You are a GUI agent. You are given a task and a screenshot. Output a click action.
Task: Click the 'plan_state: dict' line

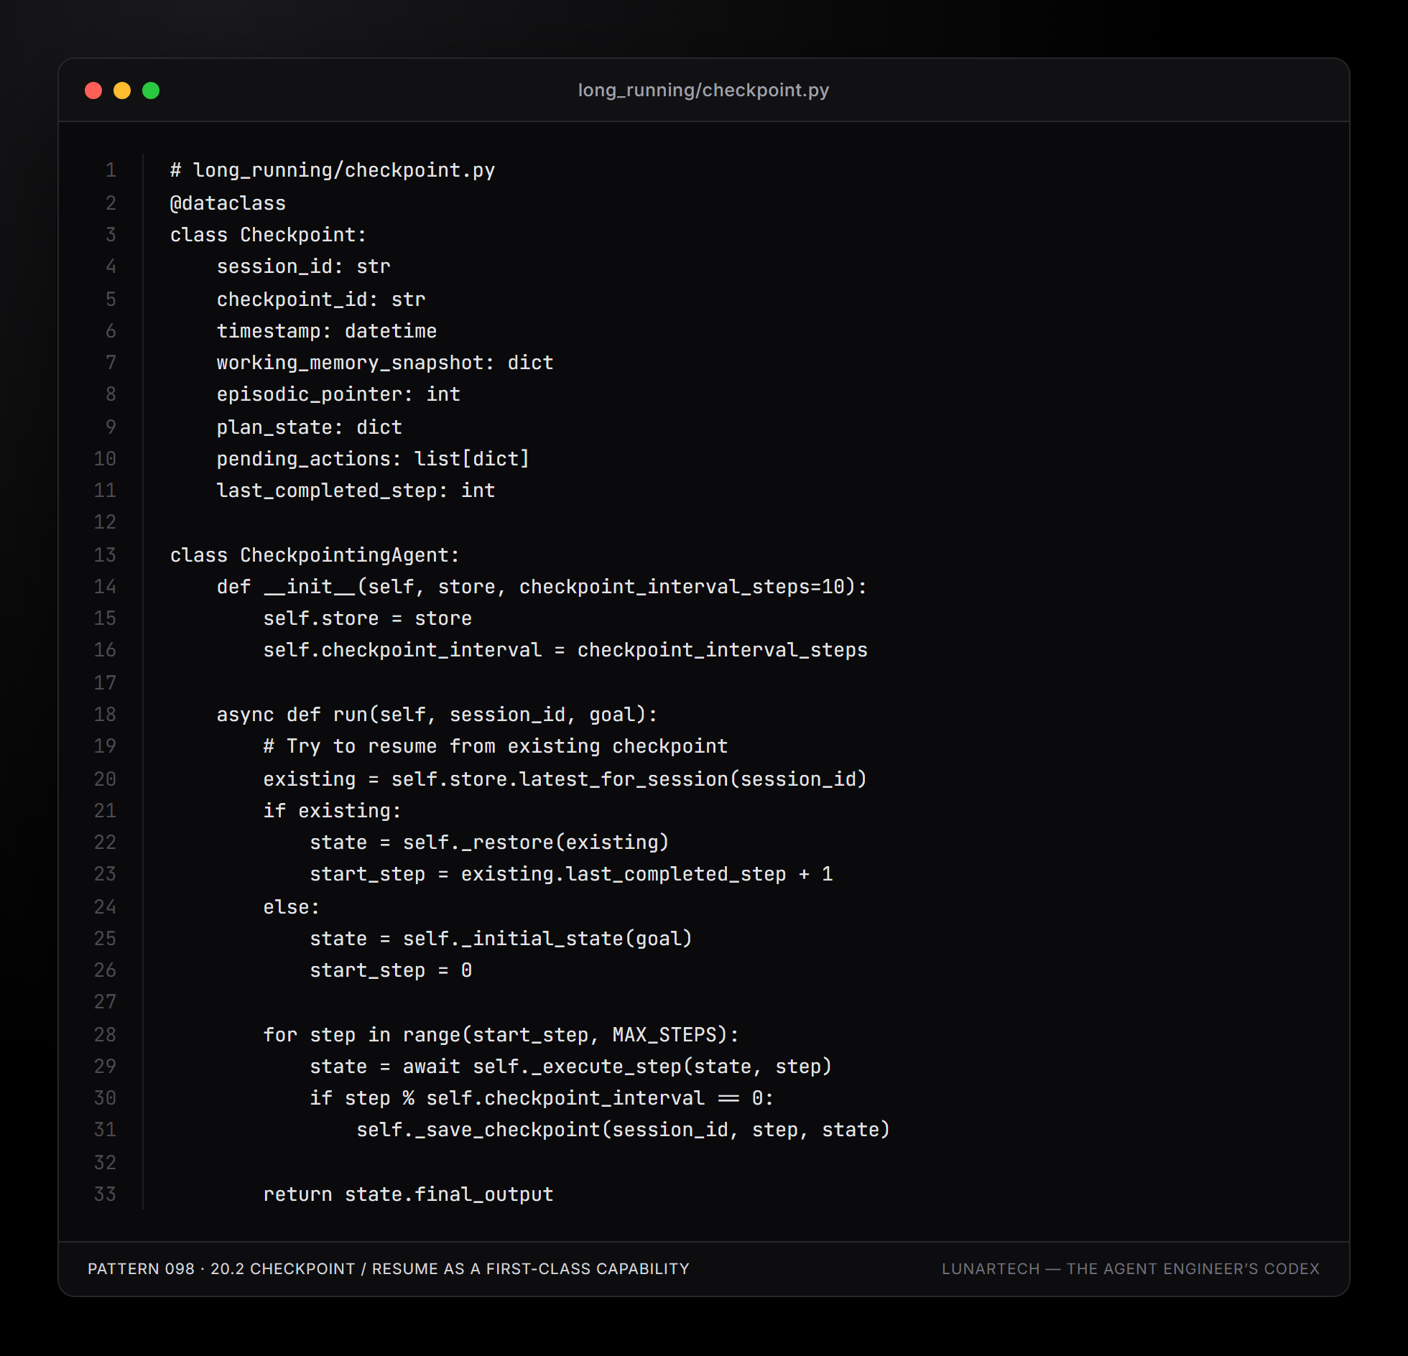pyautogui.click(x=310, y=427)
